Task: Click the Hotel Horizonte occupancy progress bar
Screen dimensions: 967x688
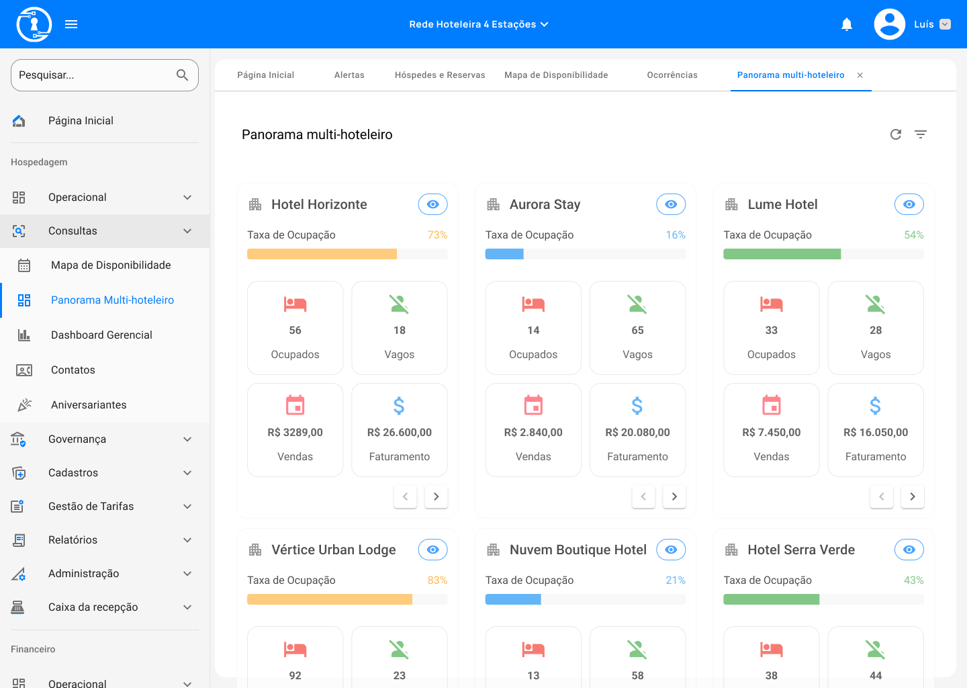Action: click(x=347, y=254)
